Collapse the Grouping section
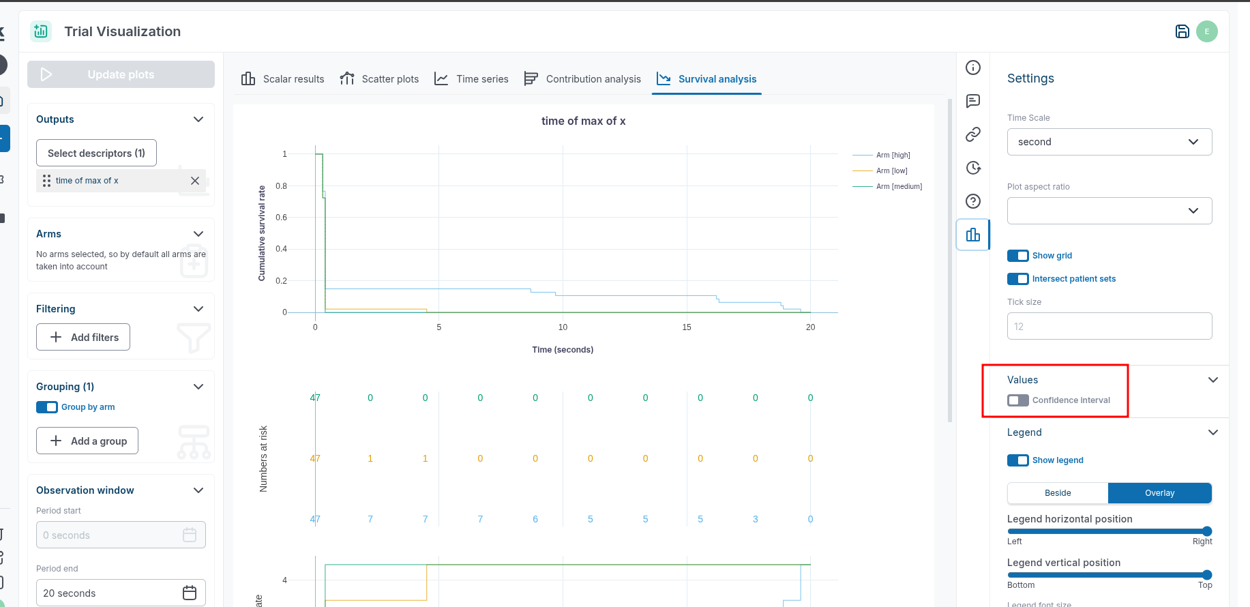 (198, 387)
